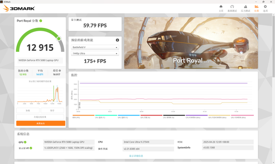The width and height of the screenshot is (275, 164).
Task: Click the compare results online button
Action: coord(40,117)
